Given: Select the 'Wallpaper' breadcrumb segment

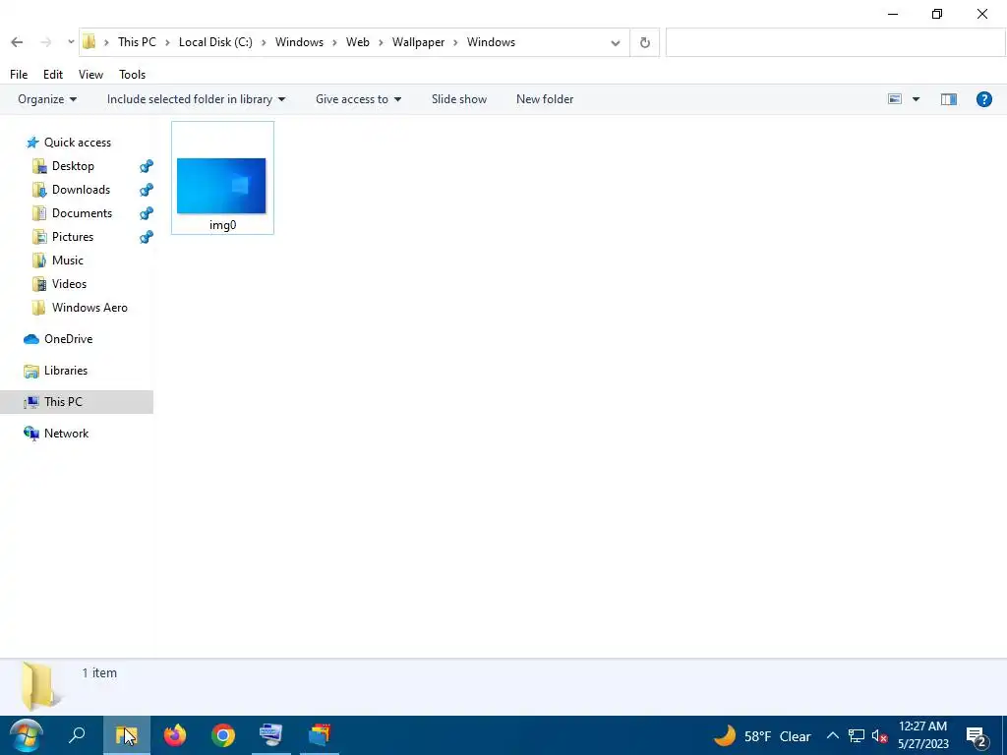Looking at the screenshot, I should [418, 42].
